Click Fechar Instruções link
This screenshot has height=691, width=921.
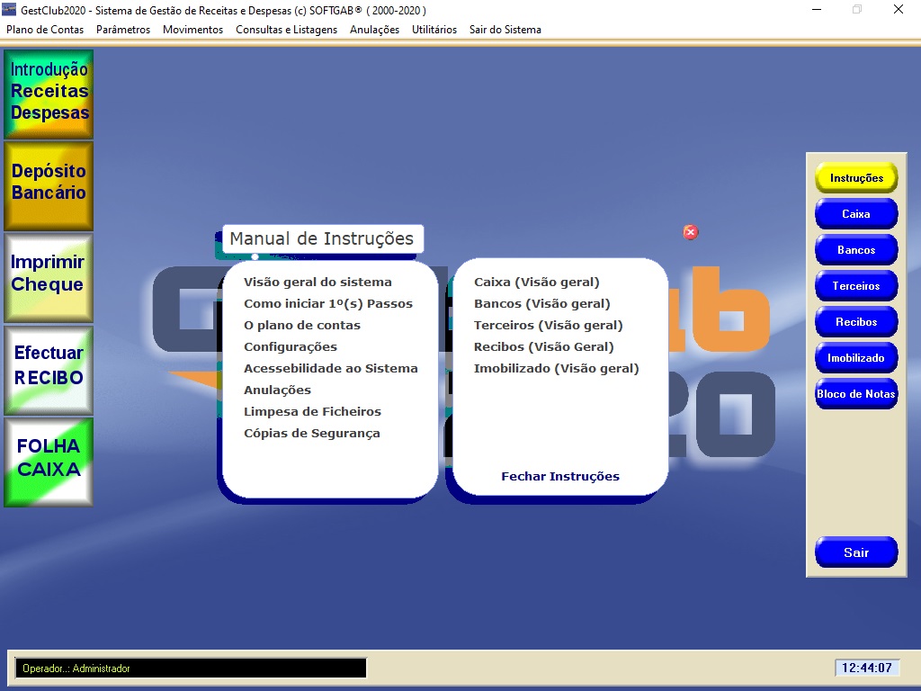(560, 477)
